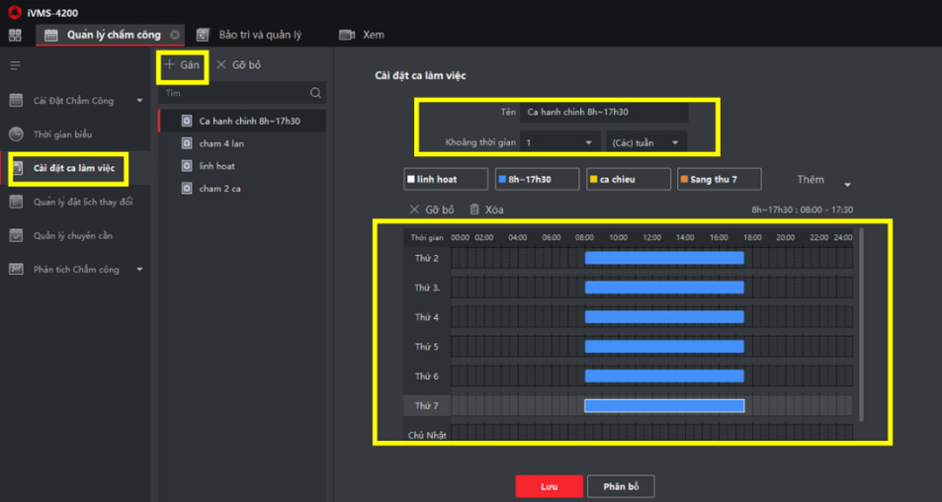Expand Cài Đặt Chấm Công menu
The width and height of the screenshot is (942, 502).
[x=139, y=101]
